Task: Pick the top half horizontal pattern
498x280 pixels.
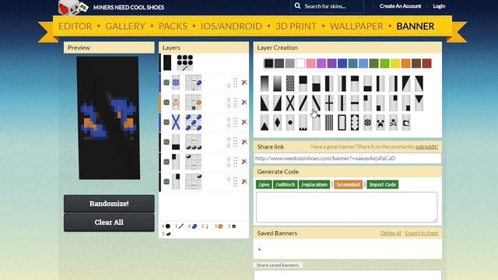Action: (x=303, y=83)
